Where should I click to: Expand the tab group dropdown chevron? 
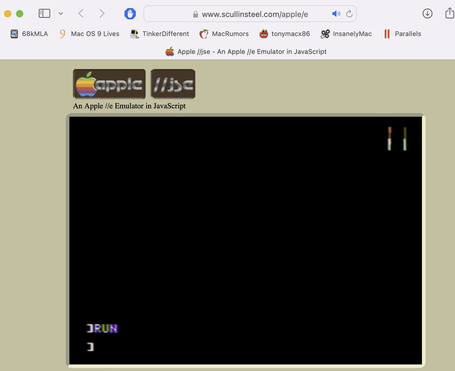click(x=61, y=13)
